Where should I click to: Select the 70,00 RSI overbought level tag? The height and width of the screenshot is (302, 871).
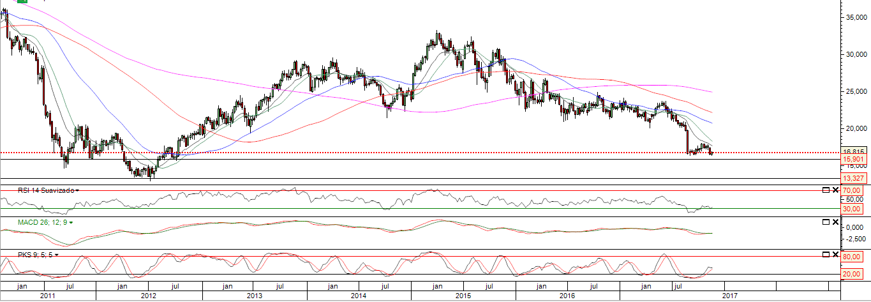tap(853, 190)
